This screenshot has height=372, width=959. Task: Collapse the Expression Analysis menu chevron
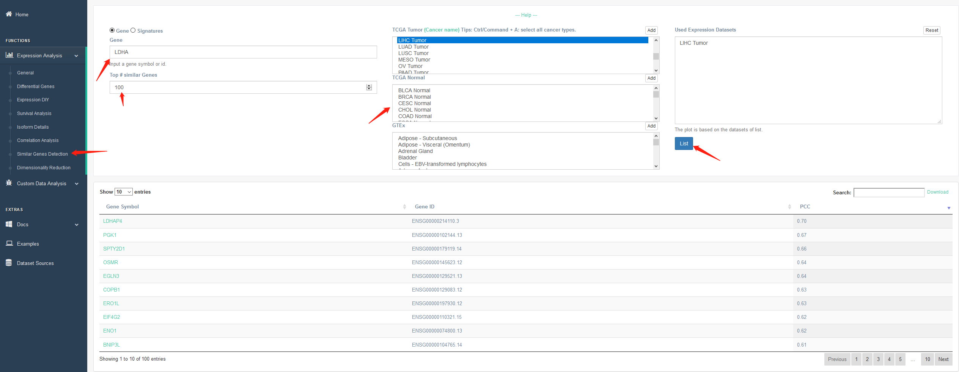76,56
